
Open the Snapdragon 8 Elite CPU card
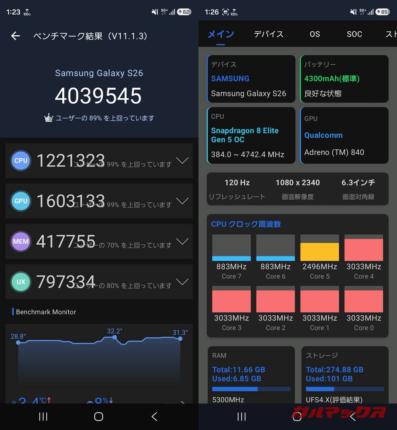tap(251, 135)
